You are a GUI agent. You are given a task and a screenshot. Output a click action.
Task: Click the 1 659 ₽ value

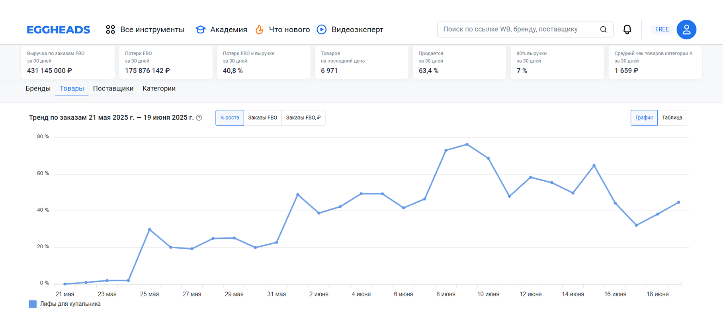[626, 71]
